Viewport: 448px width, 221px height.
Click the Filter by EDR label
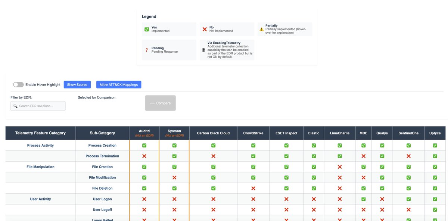(21, 97)
